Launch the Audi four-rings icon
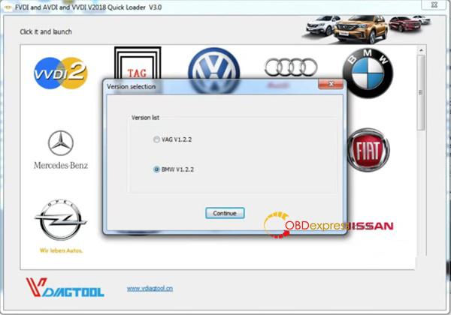This screenshot has height=315, width=451. tap(291, 67)
